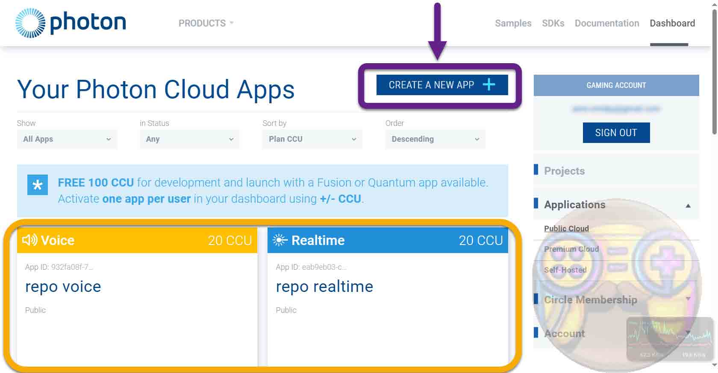Click the page vertical scrollbar
718x373 pixels.
pyautogui.click(x=714, y=73)
